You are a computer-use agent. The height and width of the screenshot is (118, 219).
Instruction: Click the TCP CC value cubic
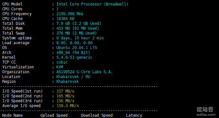tap(62, 62)
